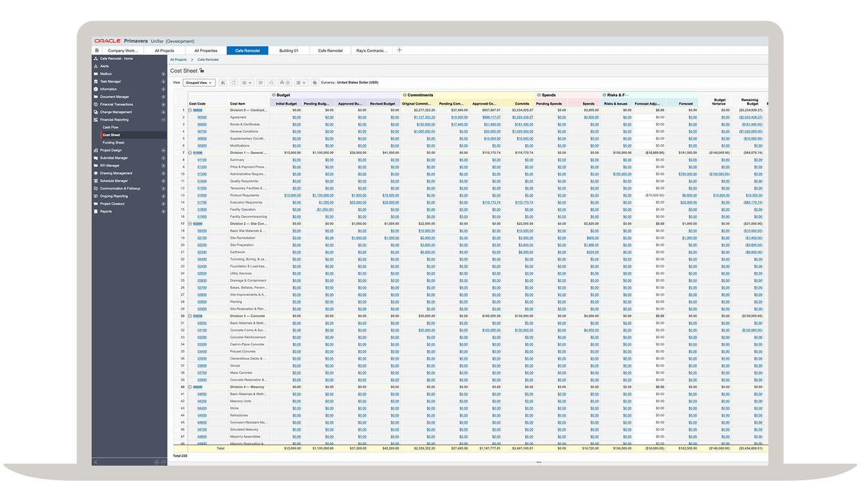Click the Financial Reporting chart icon

(x=96, y=120)
